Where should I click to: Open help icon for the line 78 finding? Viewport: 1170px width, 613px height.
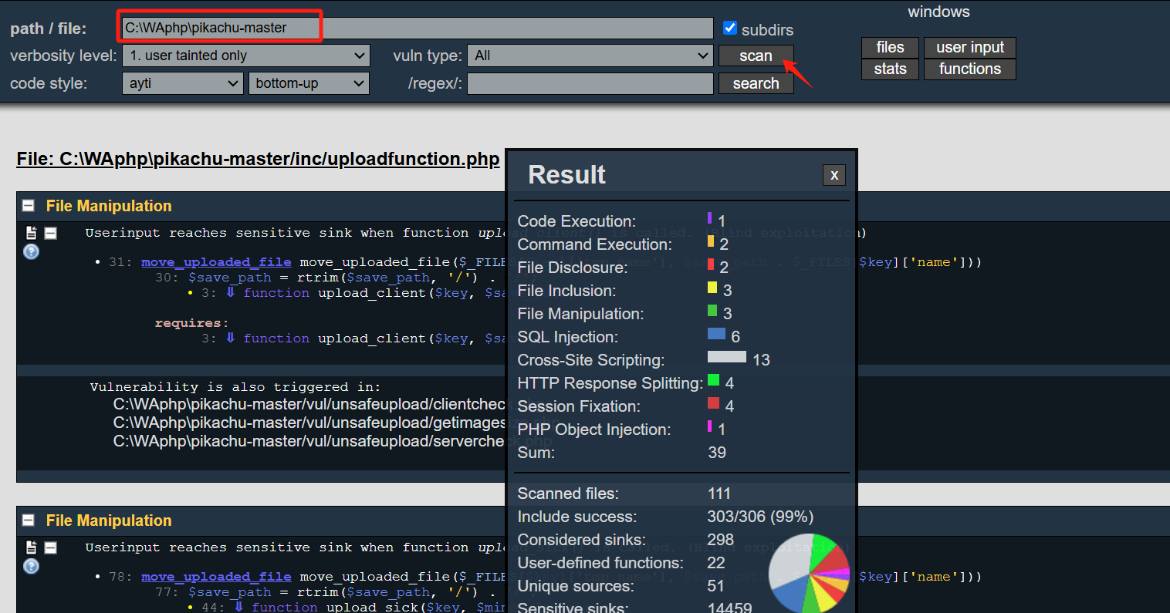pyautogui.click(x=32, y=566)
